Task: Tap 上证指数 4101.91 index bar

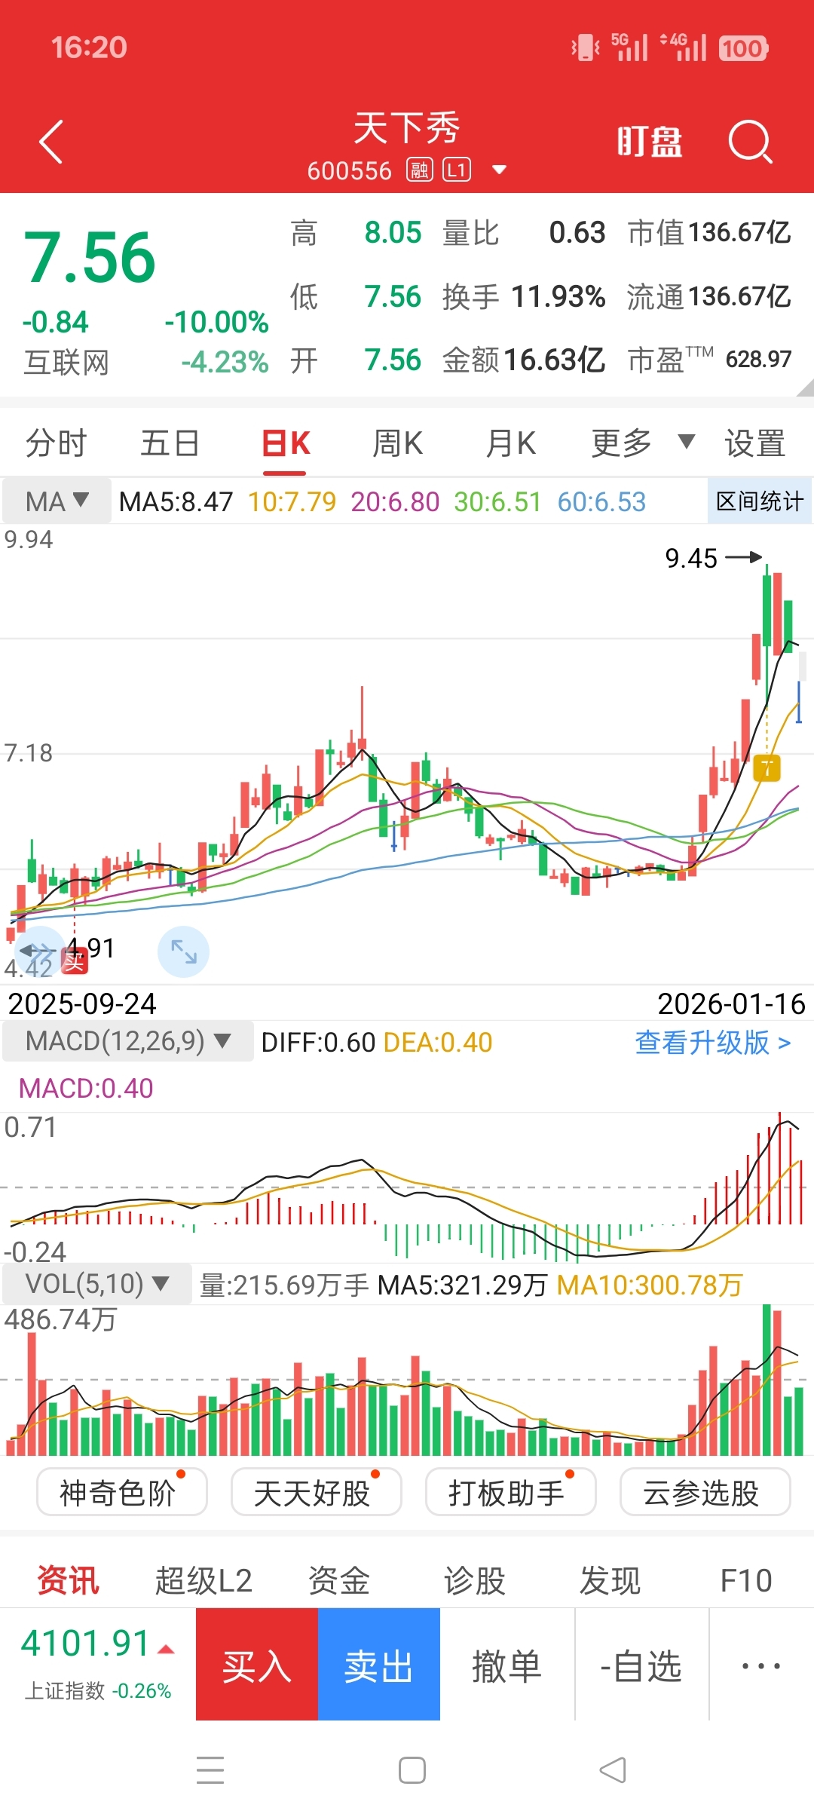Action: tap(98, 1664)
